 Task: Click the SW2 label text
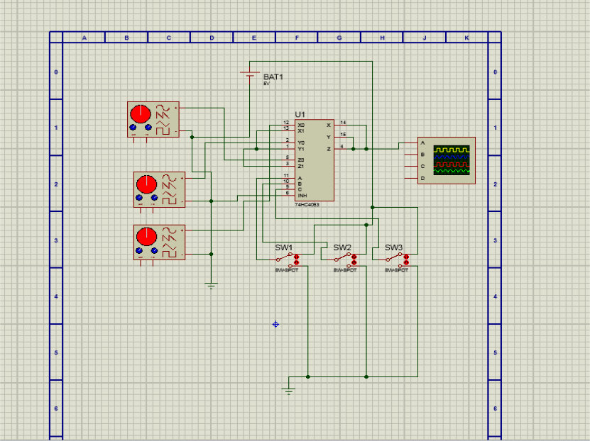tap(342, 247)
